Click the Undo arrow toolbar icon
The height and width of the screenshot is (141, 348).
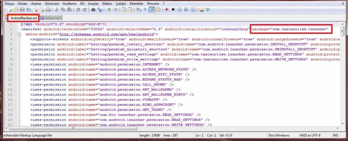click(x=79, y=9)
